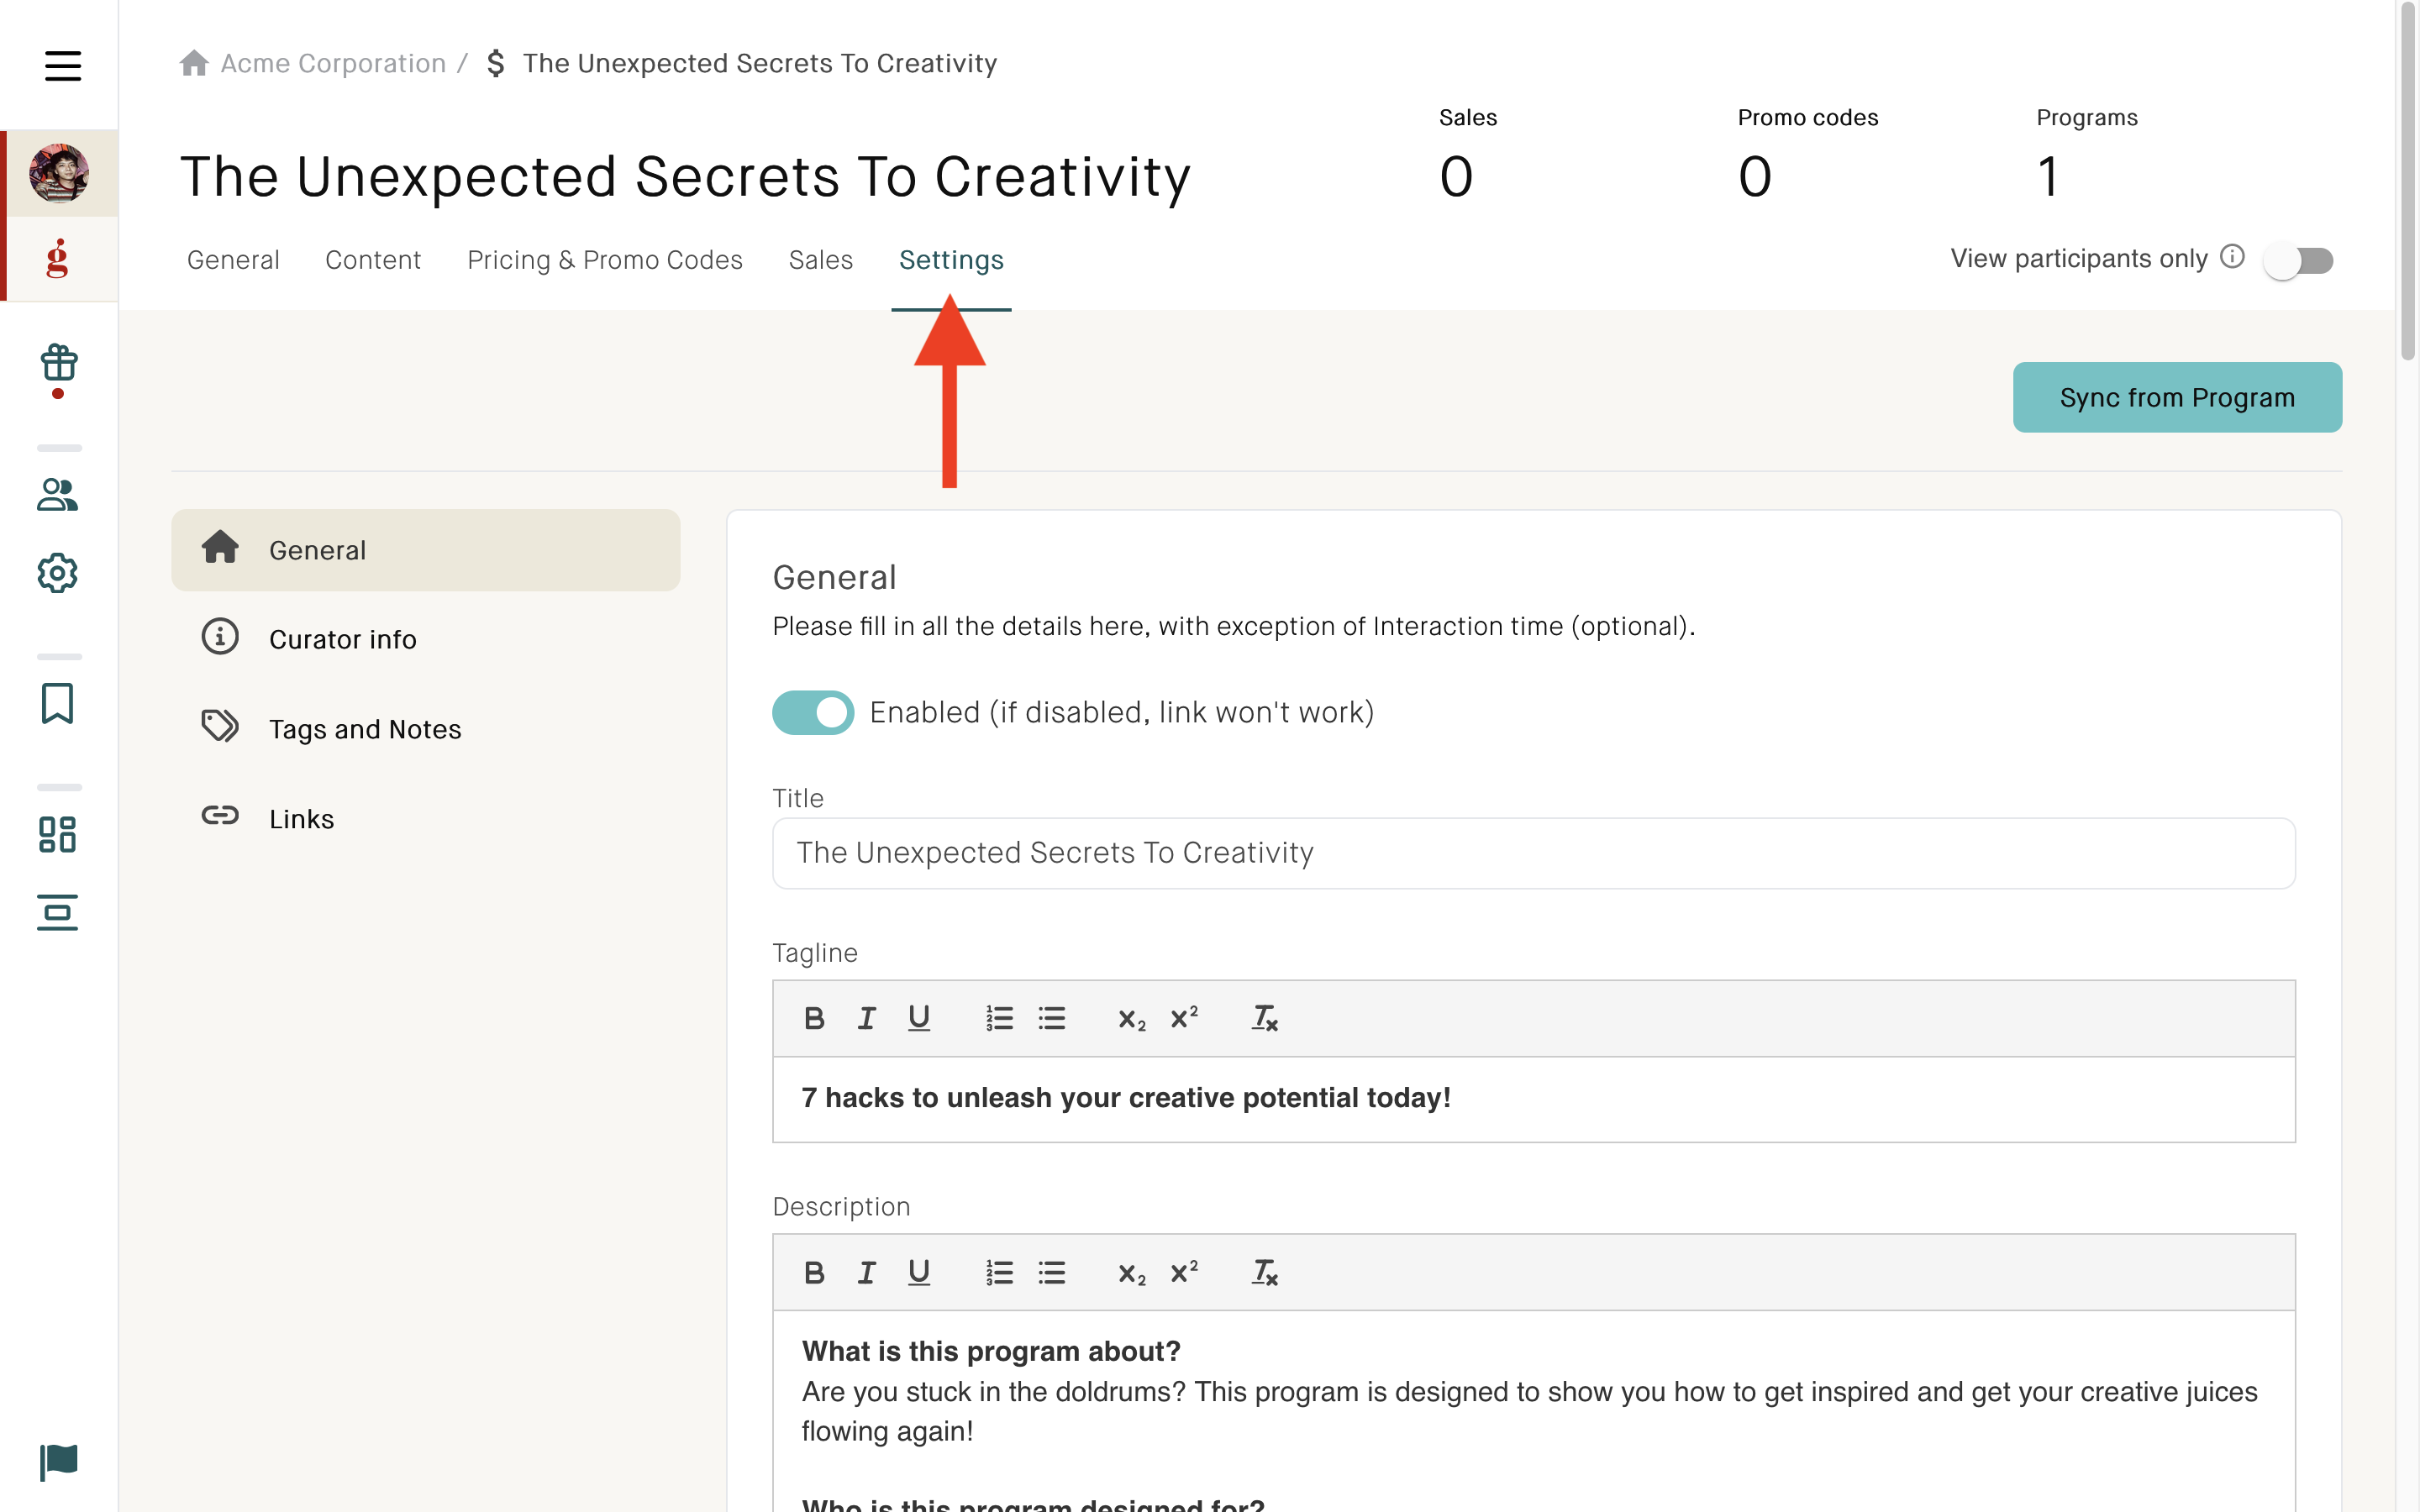
Task: Toggle View participants only switch
Action: tap(2299, 261)
